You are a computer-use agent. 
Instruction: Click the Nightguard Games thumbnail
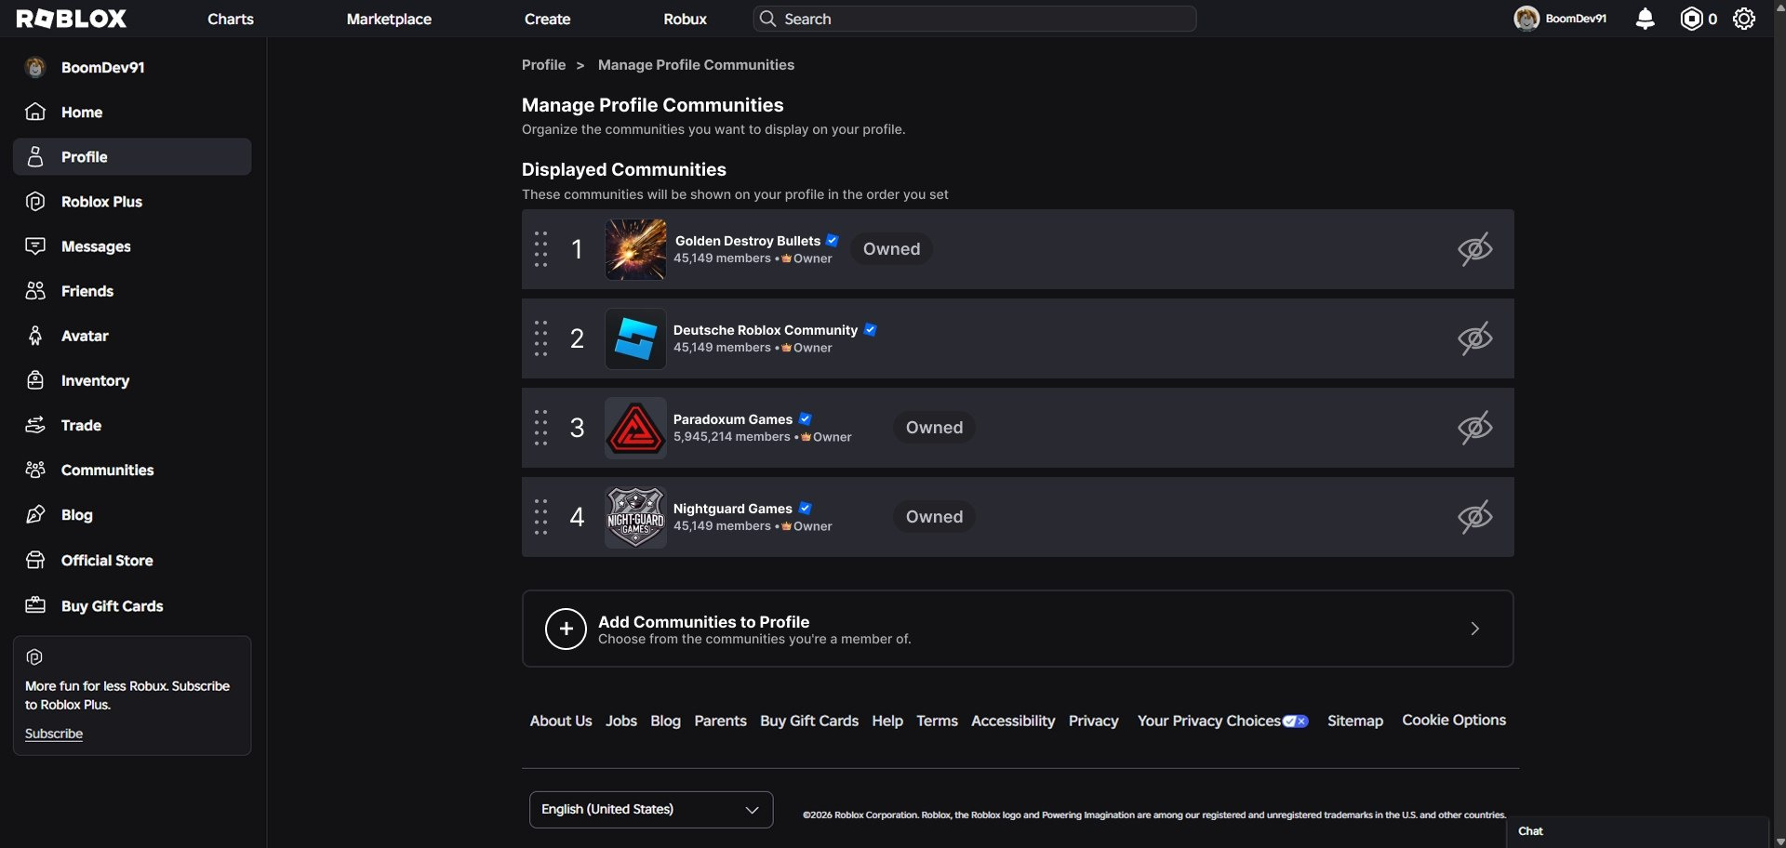pos(635,517)
